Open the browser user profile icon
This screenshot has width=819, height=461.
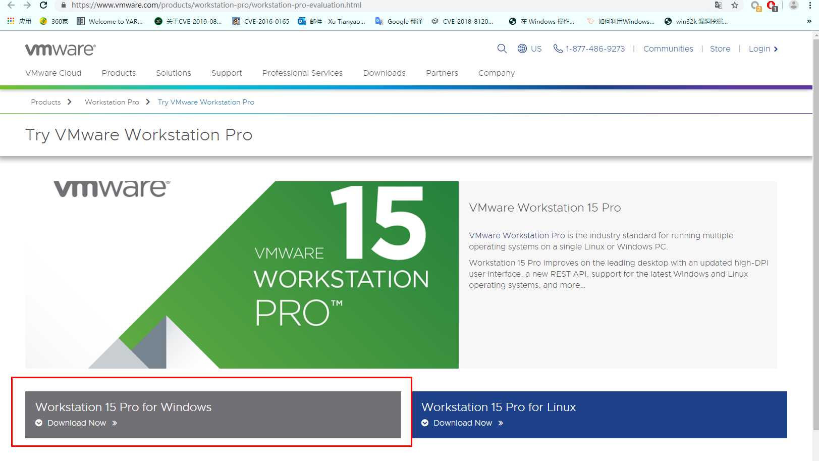(x=794, y=5)
